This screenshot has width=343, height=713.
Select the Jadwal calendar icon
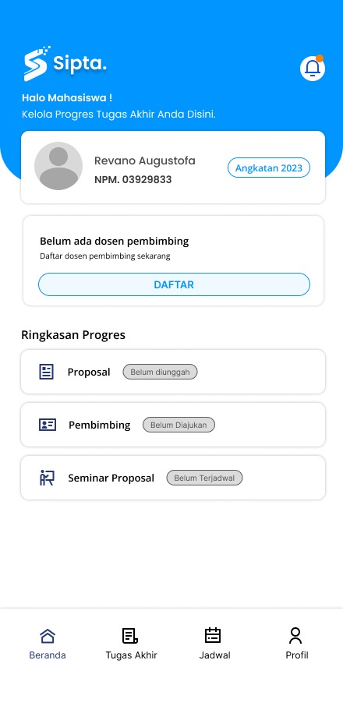point(213,635)
